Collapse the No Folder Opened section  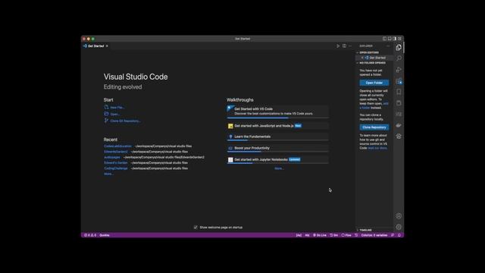point(372,63)
